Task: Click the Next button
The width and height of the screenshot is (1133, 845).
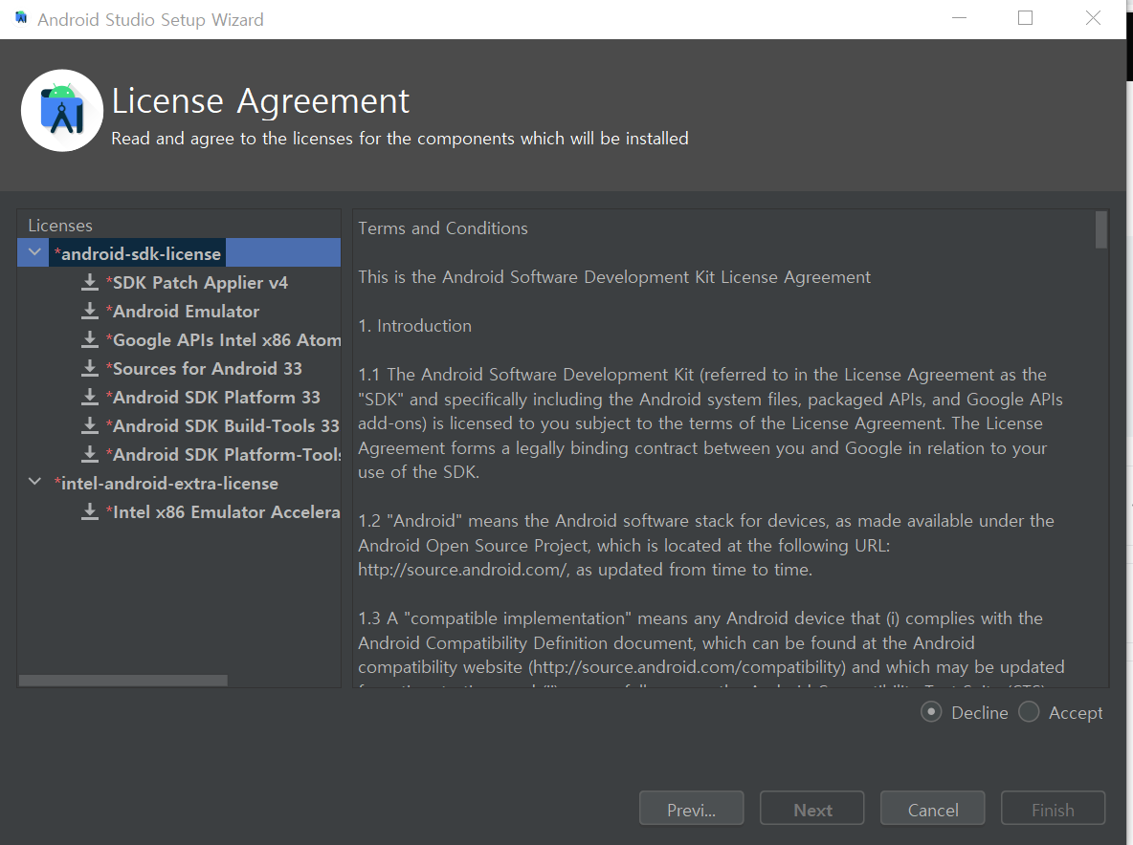Action: click(812, 808)
